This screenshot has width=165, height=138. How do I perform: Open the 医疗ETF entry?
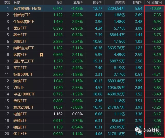20,28
